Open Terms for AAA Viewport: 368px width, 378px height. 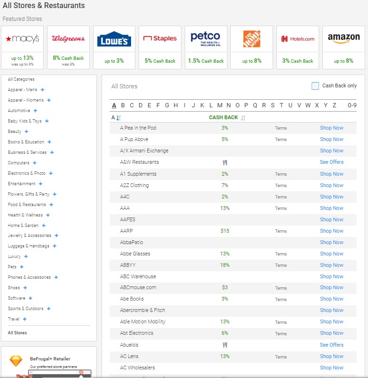coord(281,208)
